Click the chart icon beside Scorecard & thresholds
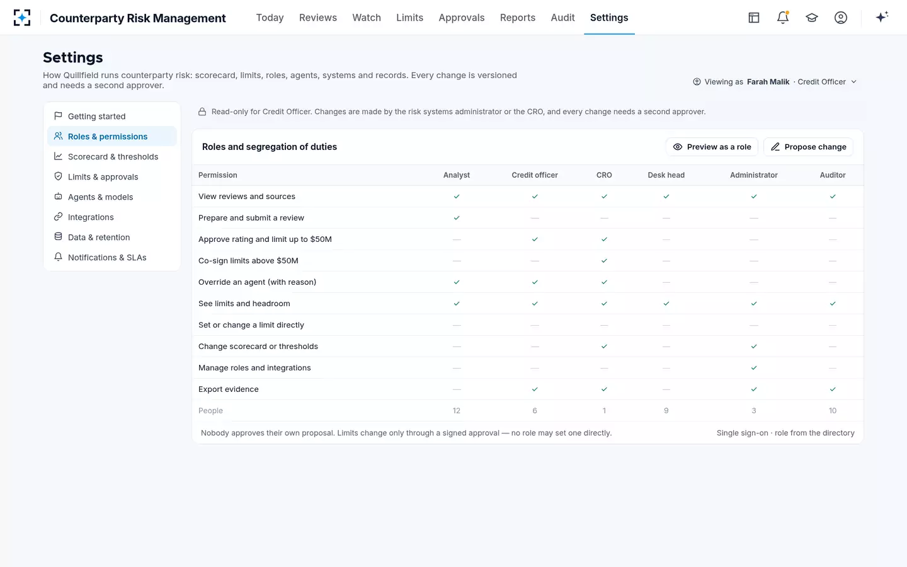907x567 pixels. pyautogui.click(x=58, y=156)
